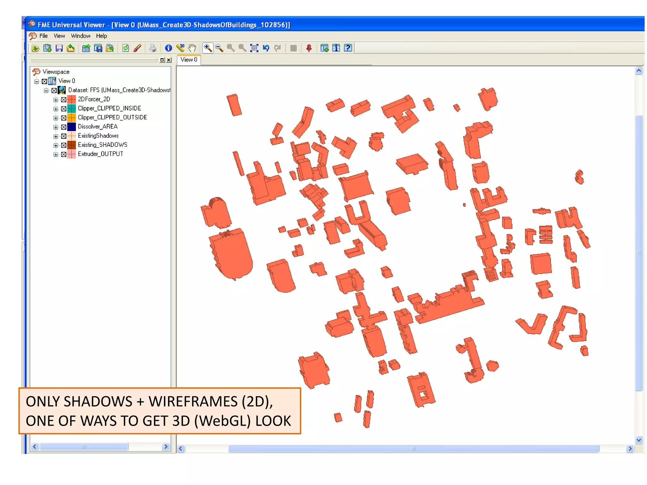The width and height of the screenshot is (647, 485).
Task: Click map view scroll-down arrow
Action: click(x=639, y=440)
